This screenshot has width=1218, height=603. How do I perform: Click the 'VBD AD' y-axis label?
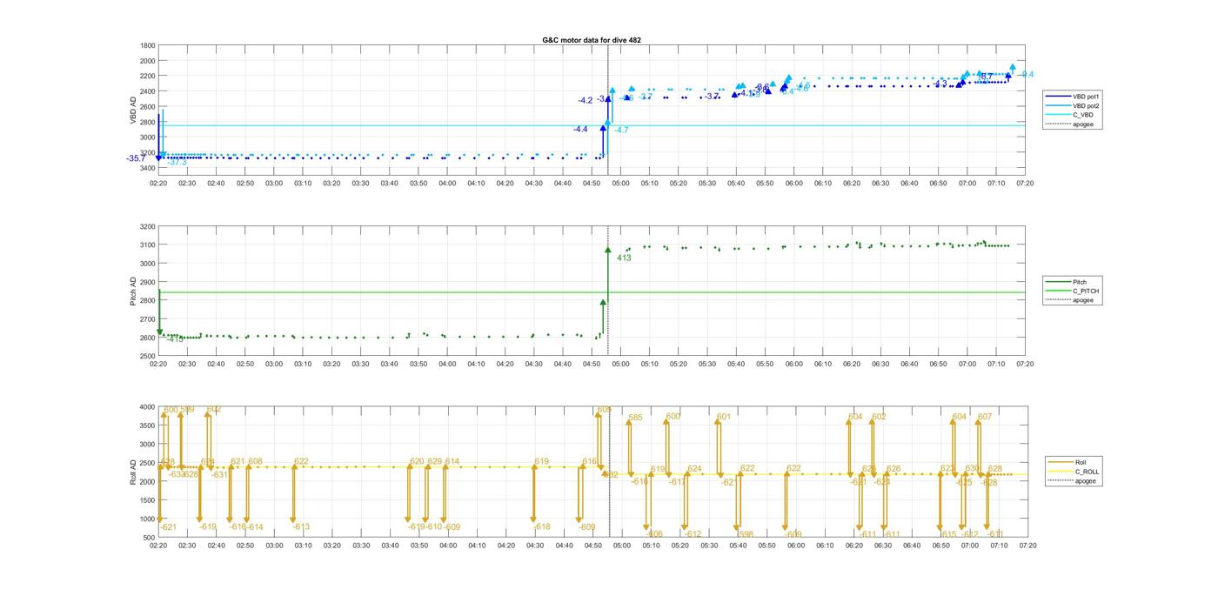[134, 110]
